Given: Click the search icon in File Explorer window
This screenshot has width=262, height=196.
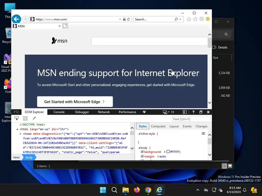Looking at the screenshot, I should [x=226, y=34].
